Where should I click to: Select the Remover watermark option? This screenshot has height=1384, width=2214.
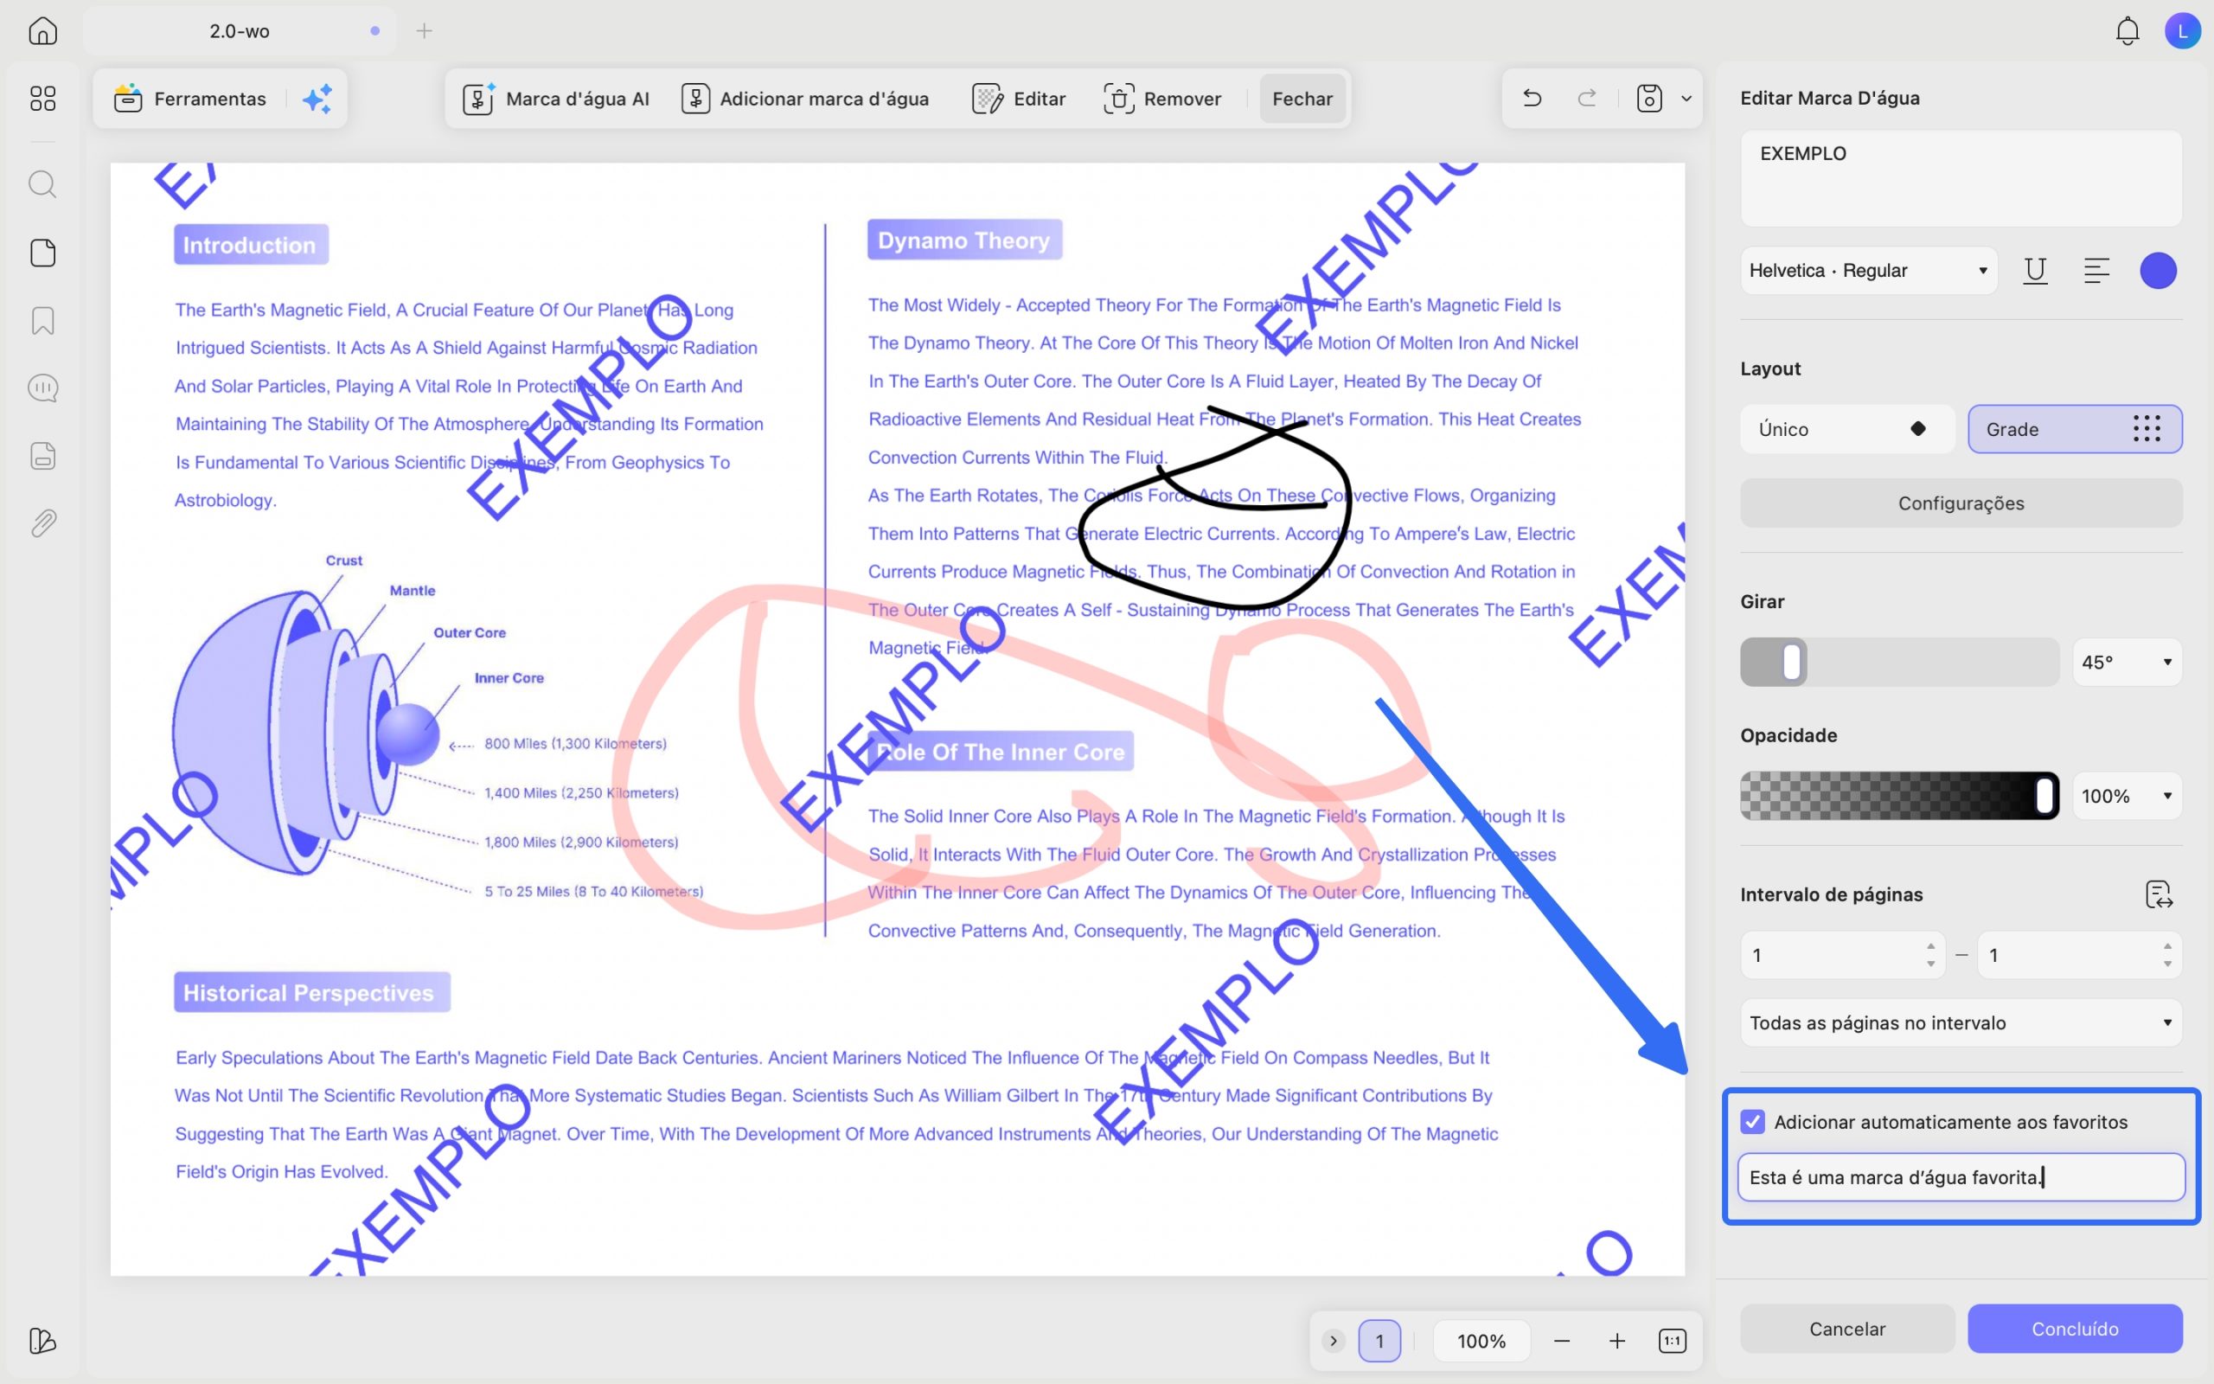[1161, 99]
